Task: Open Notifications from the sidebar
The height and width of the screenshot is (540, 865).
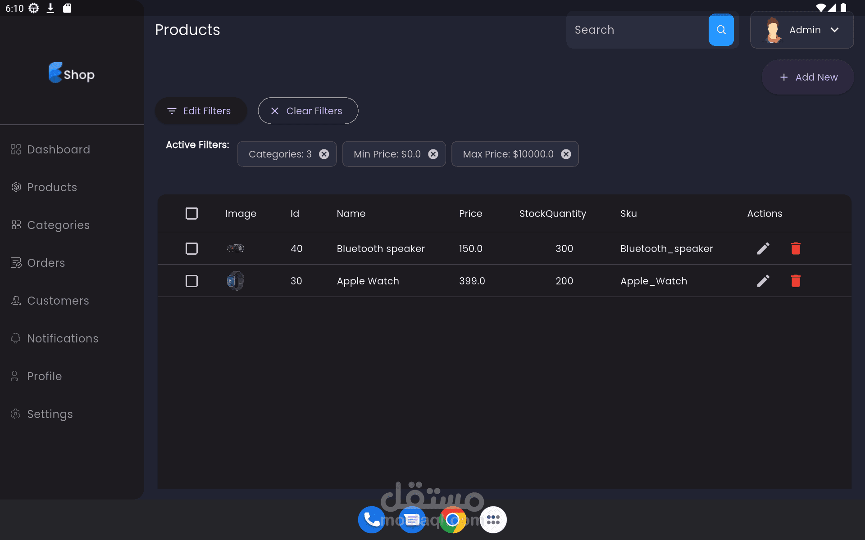Action: [x=63, y=338]
